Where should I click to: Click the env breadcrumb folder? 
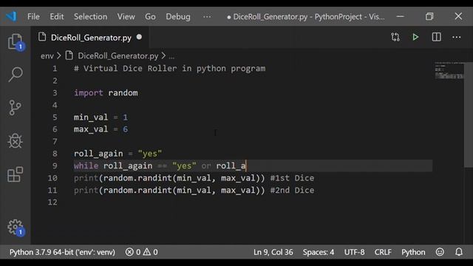pos(47,56)
